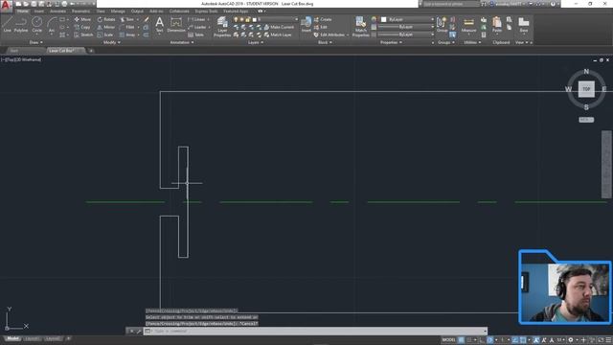The height and width of the screenshot is (345, 613).
Task: Activate the Mirror command
Action: 106,27
